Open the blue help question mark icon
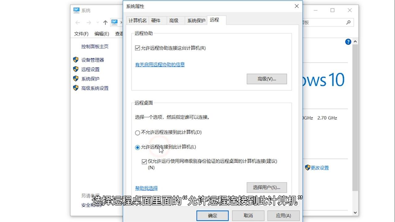 348,42
